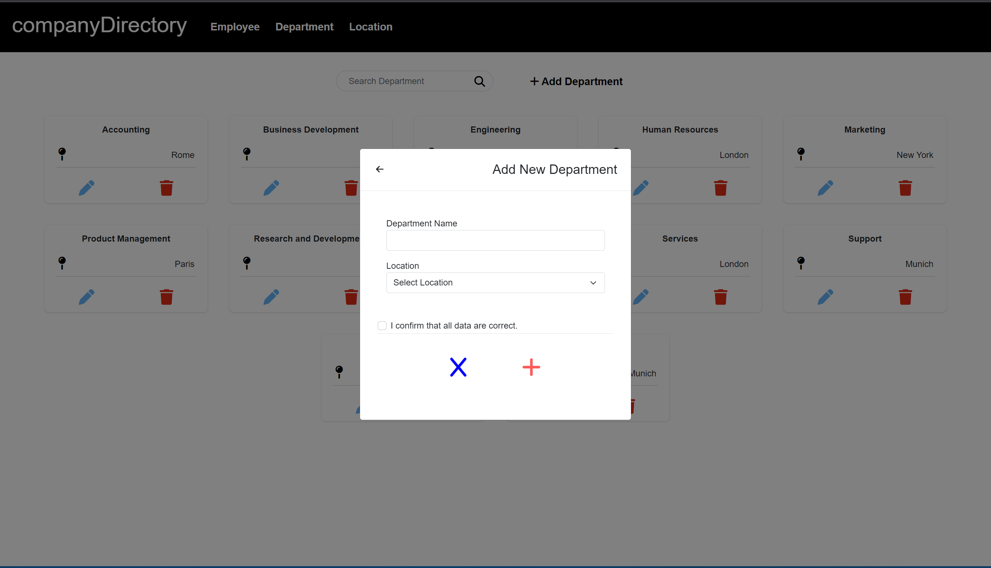Click the Search Department field
The image size is (991, 568).
pyautogui.click(x=406, y=81)
